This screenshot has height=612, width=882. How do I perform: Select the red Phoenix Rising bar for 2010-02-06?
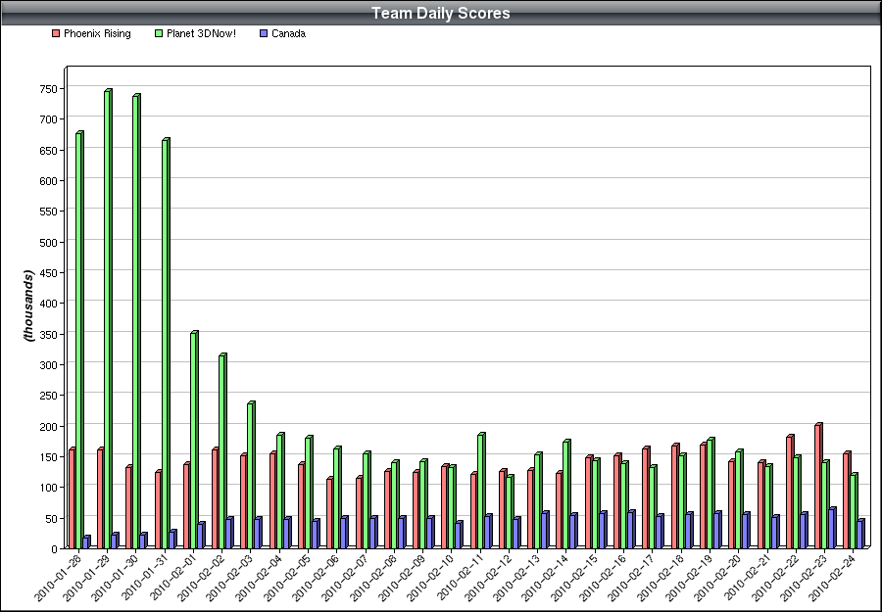pyautogui.click(x=330, y=513)
